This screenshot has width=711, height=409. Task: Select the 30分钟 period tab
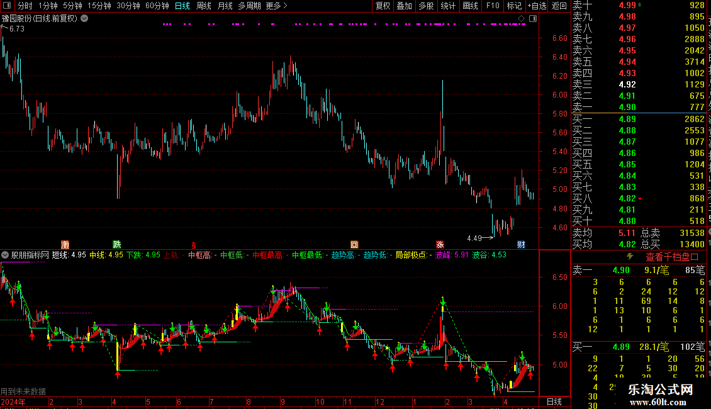[x=128, y=6]
